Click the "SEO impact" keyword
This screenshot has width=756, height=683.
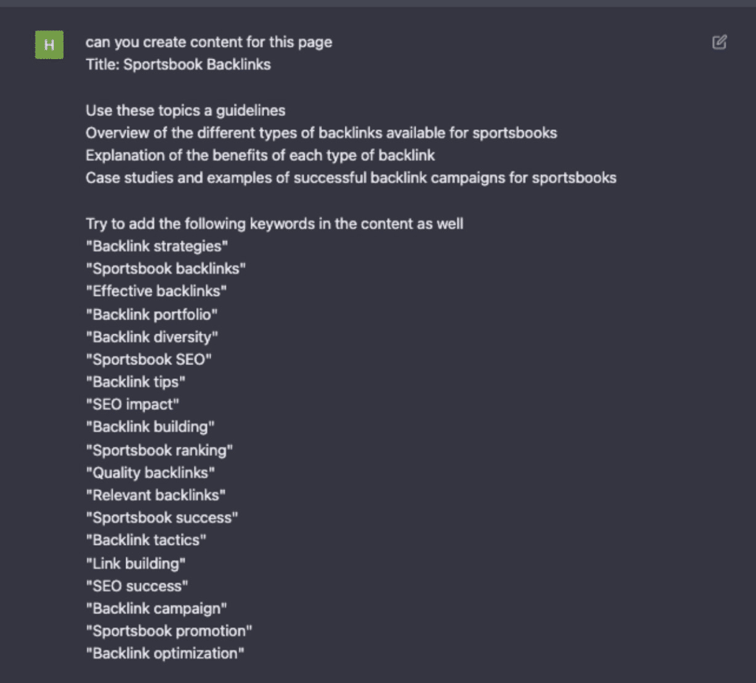tap(133, 404)
